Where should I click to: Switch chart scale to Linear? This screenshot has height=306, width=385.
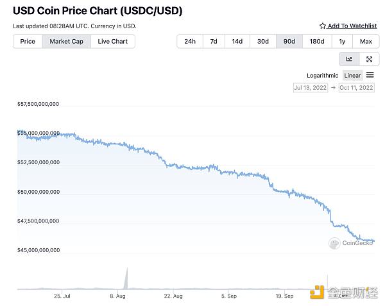point(352,75)
